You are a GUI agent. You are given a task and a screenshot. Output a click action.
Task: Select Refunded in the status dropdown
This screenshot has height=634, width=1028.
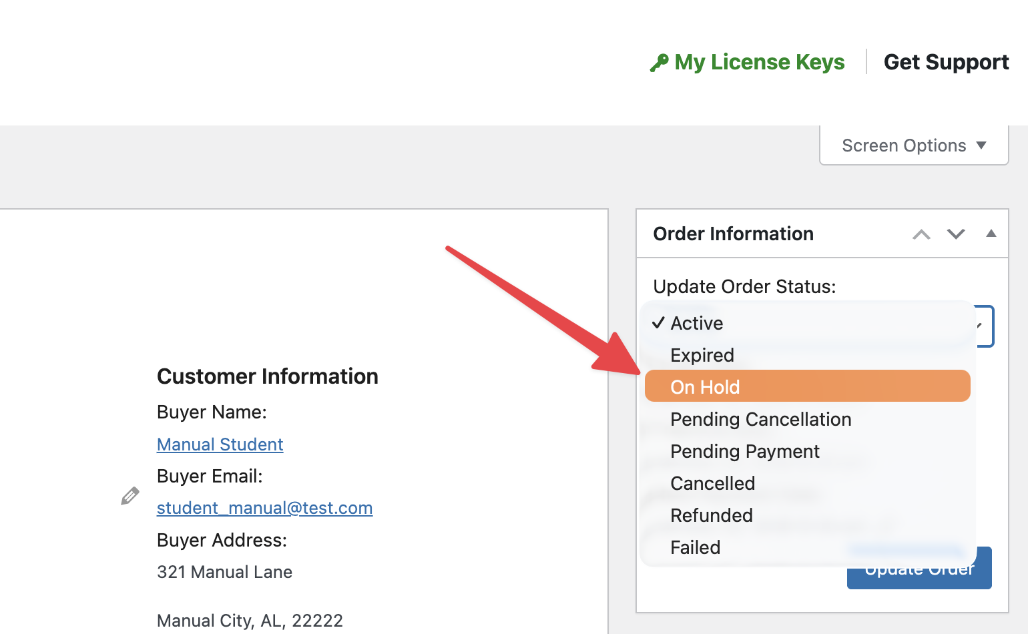click(711, 515)
